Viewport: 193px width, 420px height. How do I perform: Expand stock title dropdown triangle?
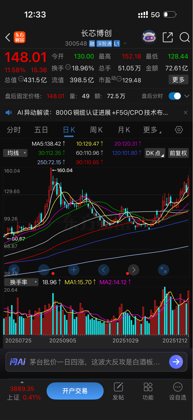125,44
